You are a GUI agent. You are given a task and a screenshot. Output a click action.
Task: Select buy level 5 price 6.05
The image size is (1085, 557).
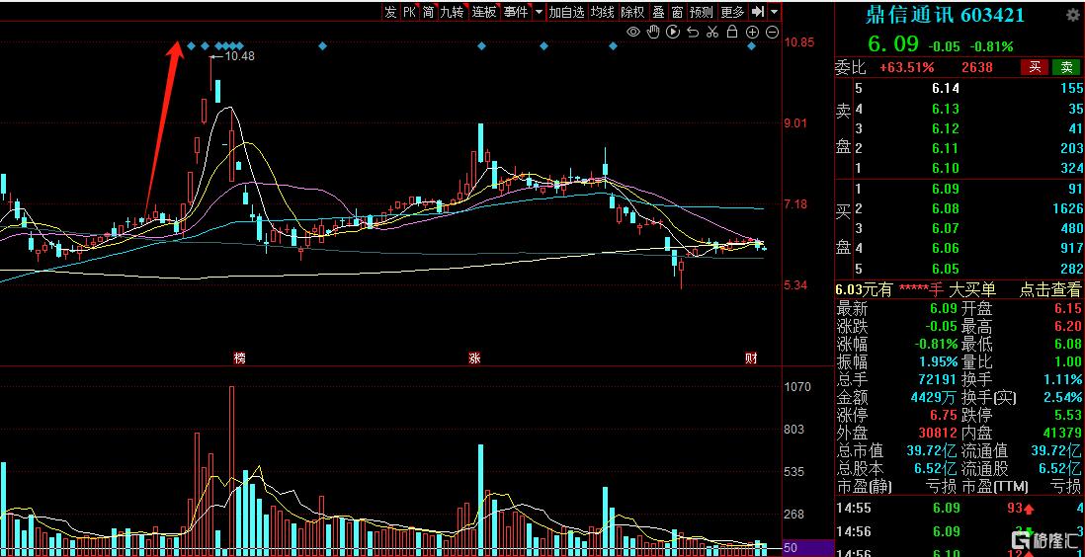pyautogui.click(x=946, y=269)
